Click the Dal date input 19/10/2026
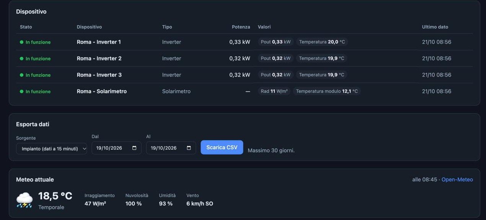This screenshot has height=220, width=486. click(117, 148)
